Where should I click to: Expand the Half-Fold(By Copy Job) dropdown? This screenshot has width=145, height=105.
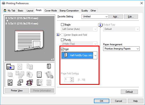click(79, 55)
